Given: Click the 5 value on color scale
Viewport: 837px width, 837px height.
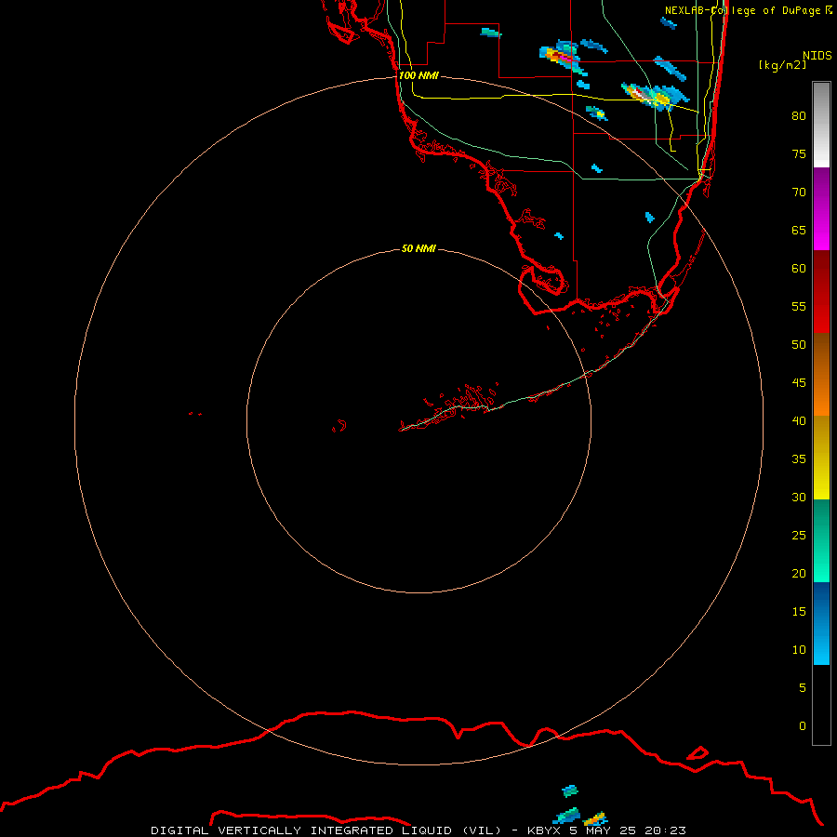Looking at the screenshot, I should pyautogui.click(x=803, y=687).
